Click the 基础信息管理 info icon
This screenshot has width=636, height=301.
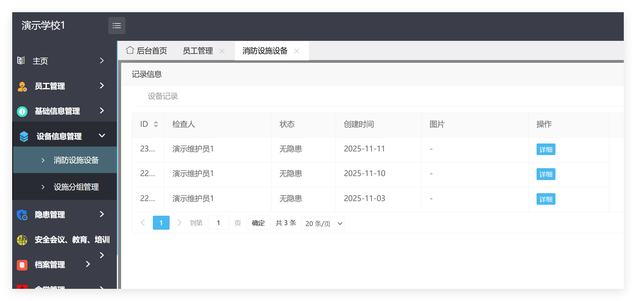22,112
